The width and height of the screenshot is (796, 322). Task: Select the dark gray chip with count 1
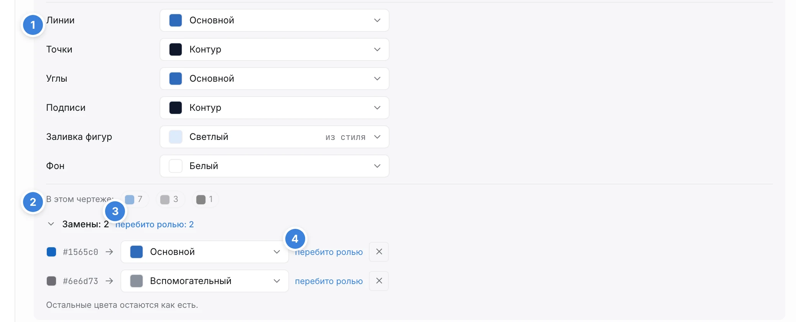(x=205, y=199)
